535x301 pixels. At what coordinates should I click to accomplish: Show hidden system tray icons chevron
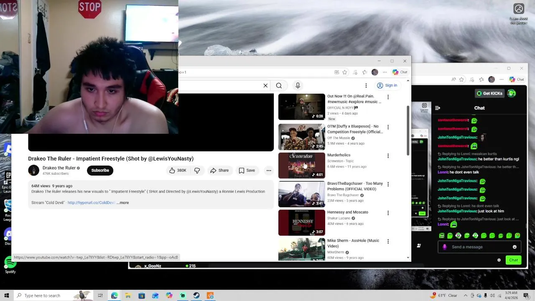pos(466,296)
